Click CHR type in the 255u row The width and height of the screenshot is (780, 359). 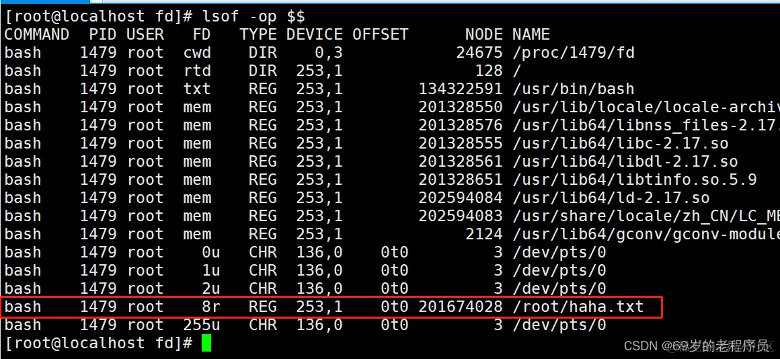point(263,325)
